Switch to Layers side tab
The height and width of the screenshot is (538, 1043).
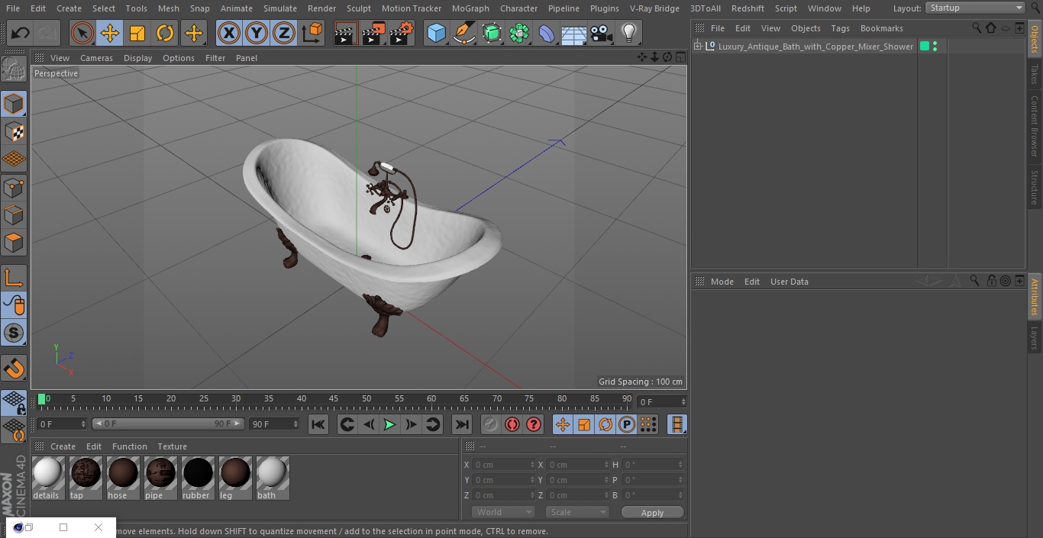pyautogui.click(x=1035, y=338)
